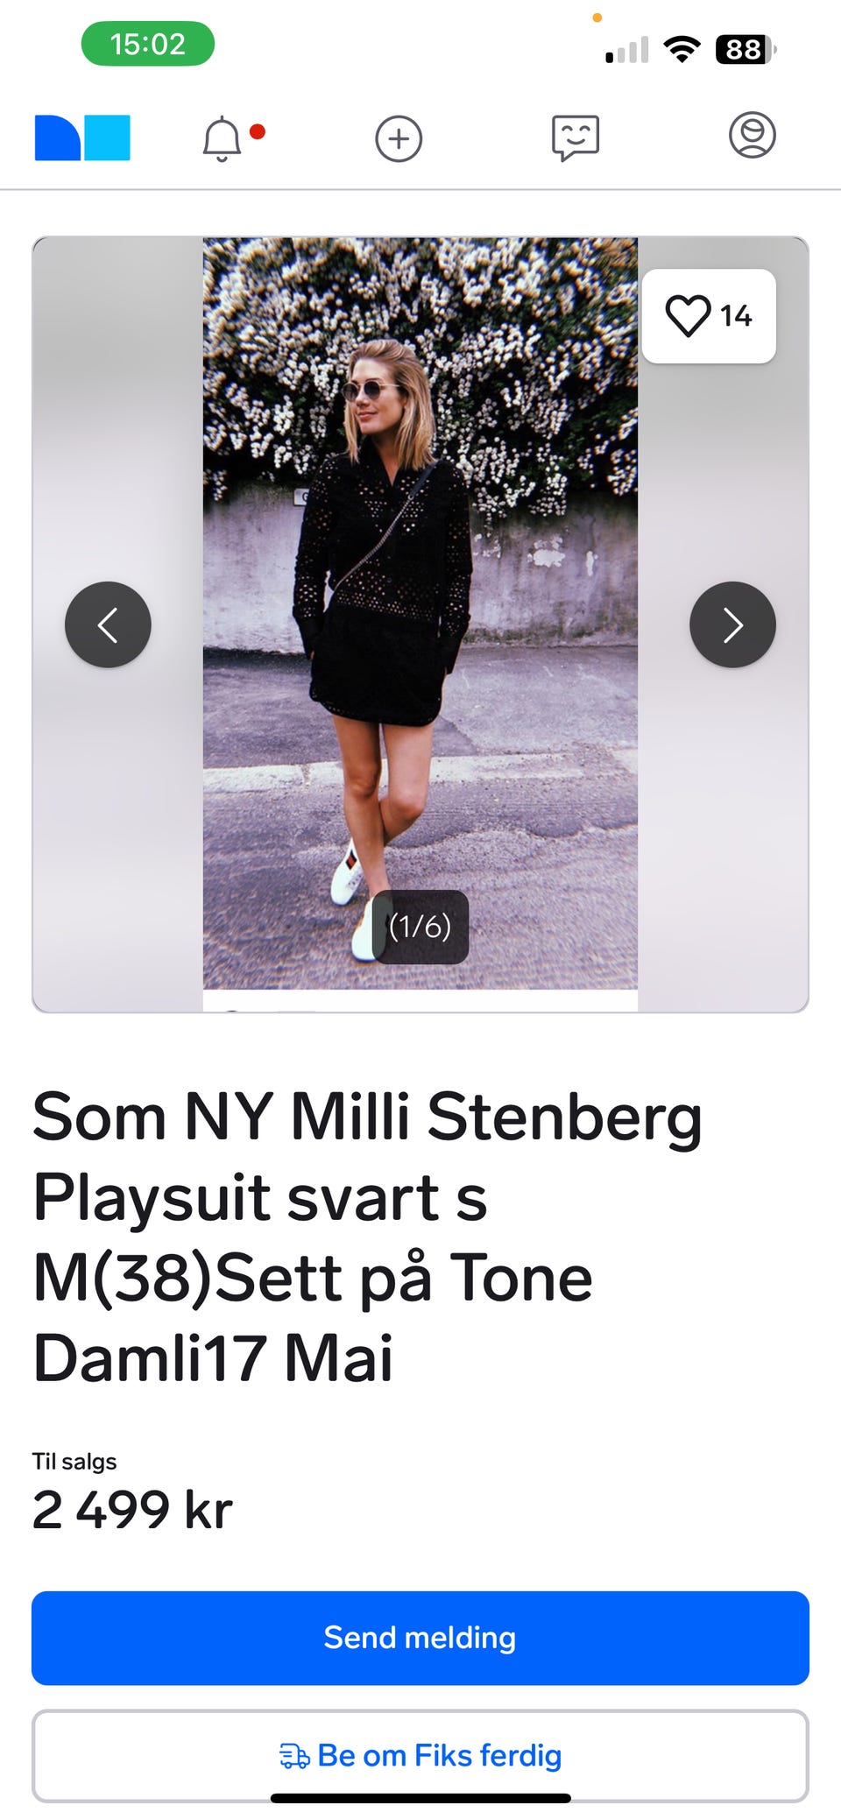Tap the Send melding button

pyautogui.click(x=420, y=1638)
